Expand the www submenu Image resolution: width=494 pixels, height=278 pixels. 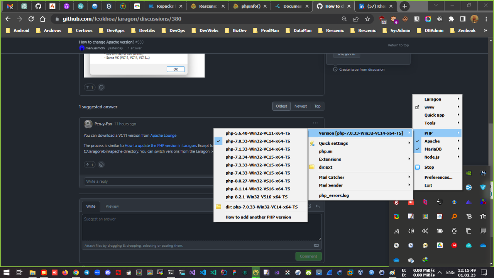[438, 107]
